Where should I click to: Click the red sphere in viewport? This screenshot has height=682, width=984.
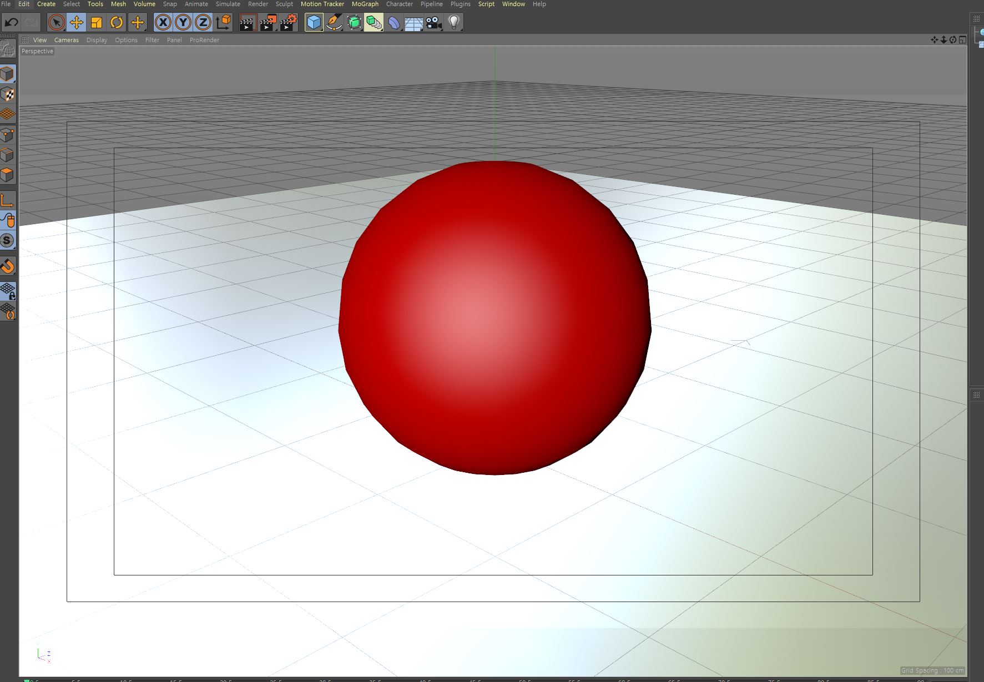click(x=494, y=318)
